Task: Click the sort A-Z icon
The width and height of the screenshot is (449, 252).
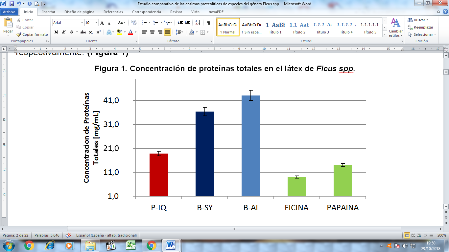Action: [198, 23]
